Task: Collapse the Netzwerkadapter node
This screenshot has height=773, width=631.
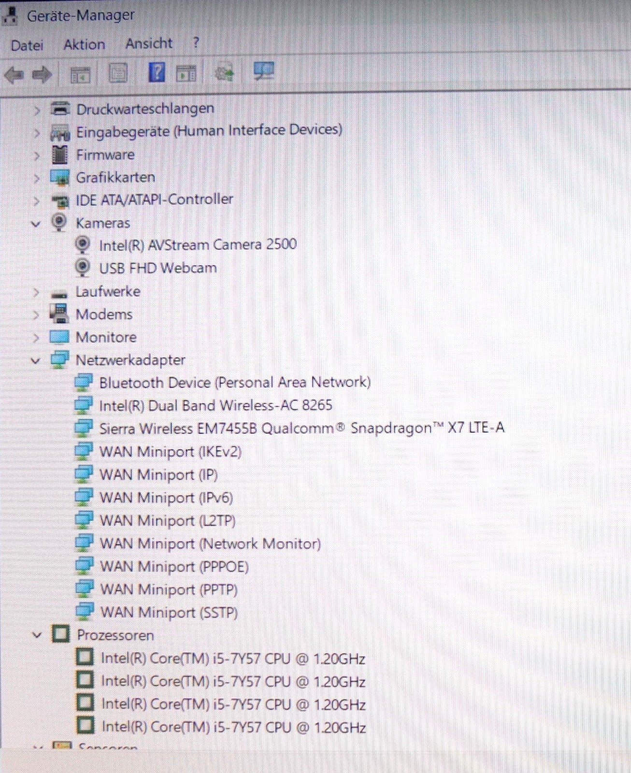Action: (x=36, y=361)
